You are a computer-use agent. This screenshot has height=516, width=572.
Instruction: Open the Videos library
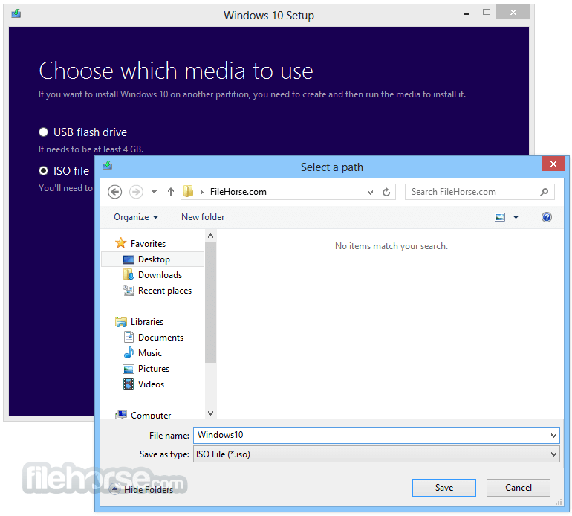click(151, 384)
